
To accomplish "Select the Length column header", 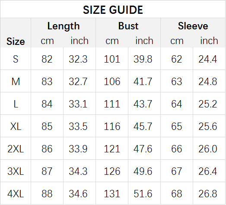I will coord(64,26).
